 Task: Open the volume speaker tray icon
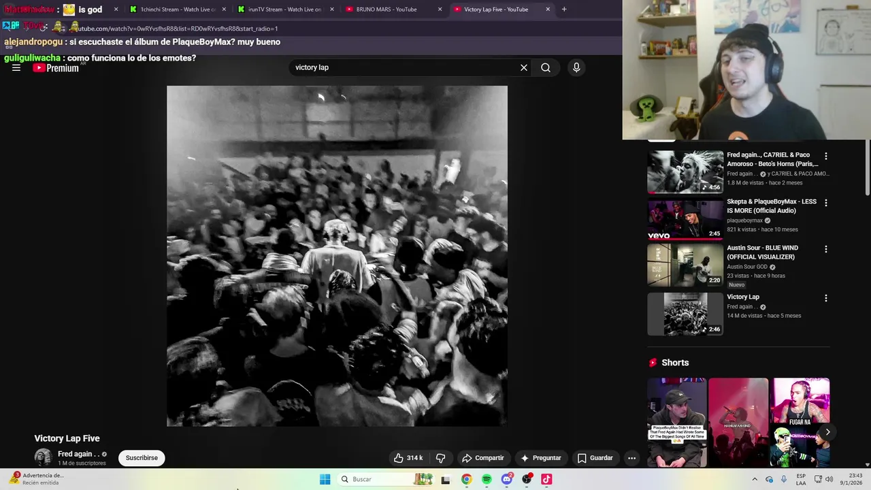(829, 479)
